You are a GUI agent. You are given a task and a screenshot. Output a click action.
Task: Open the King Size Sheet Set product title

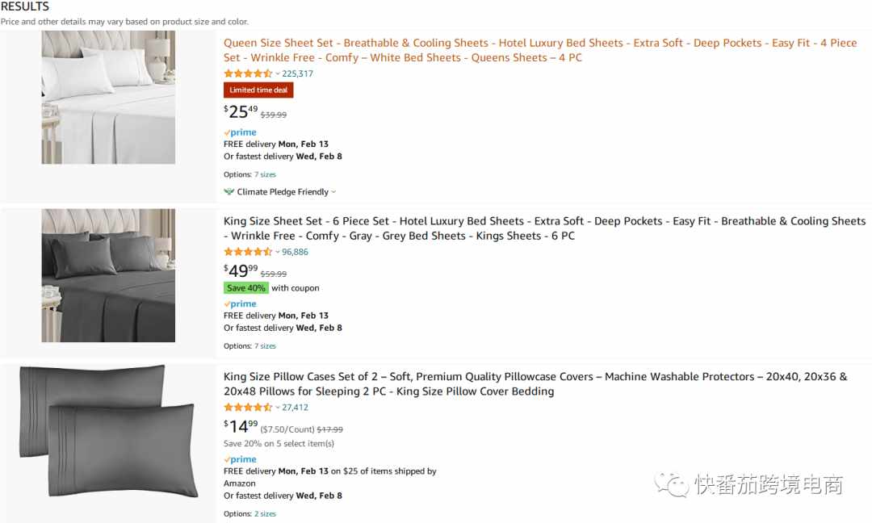tap(544, 228)
